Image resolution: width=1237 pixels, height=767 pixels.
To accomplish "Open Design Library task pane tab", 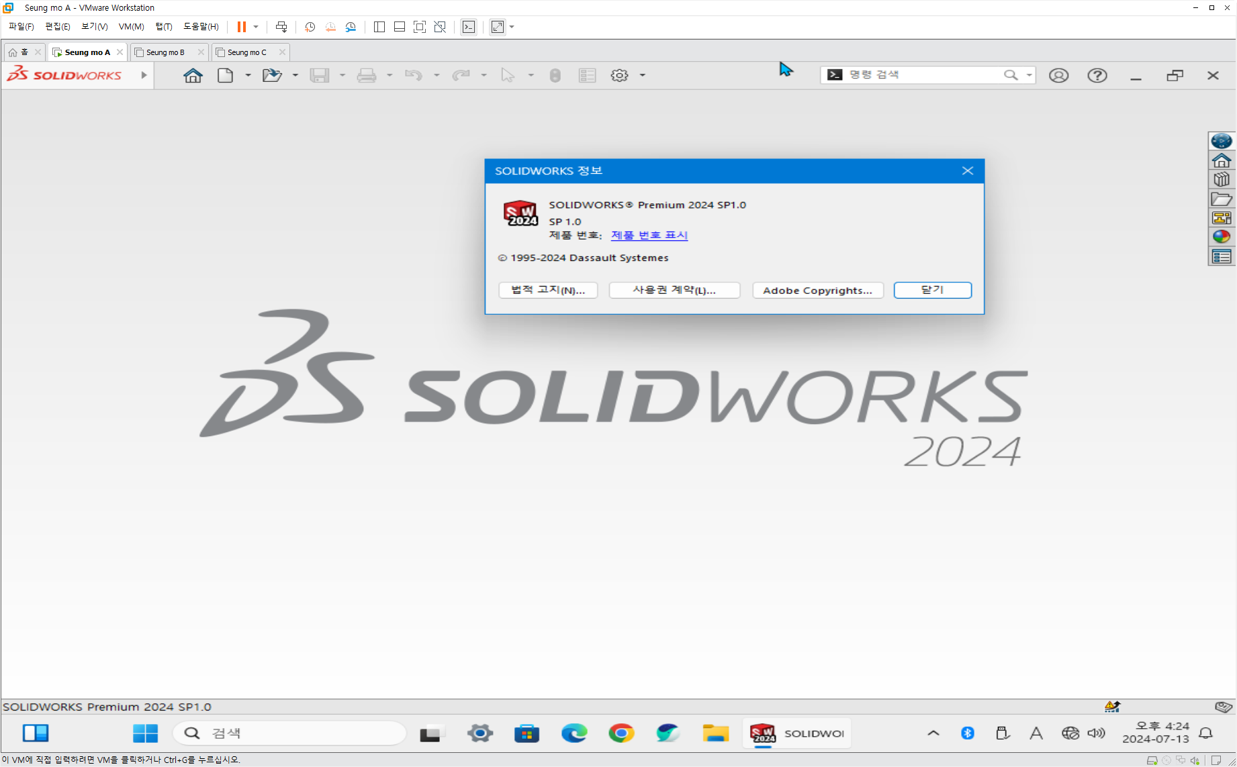I will [1222, 179].
